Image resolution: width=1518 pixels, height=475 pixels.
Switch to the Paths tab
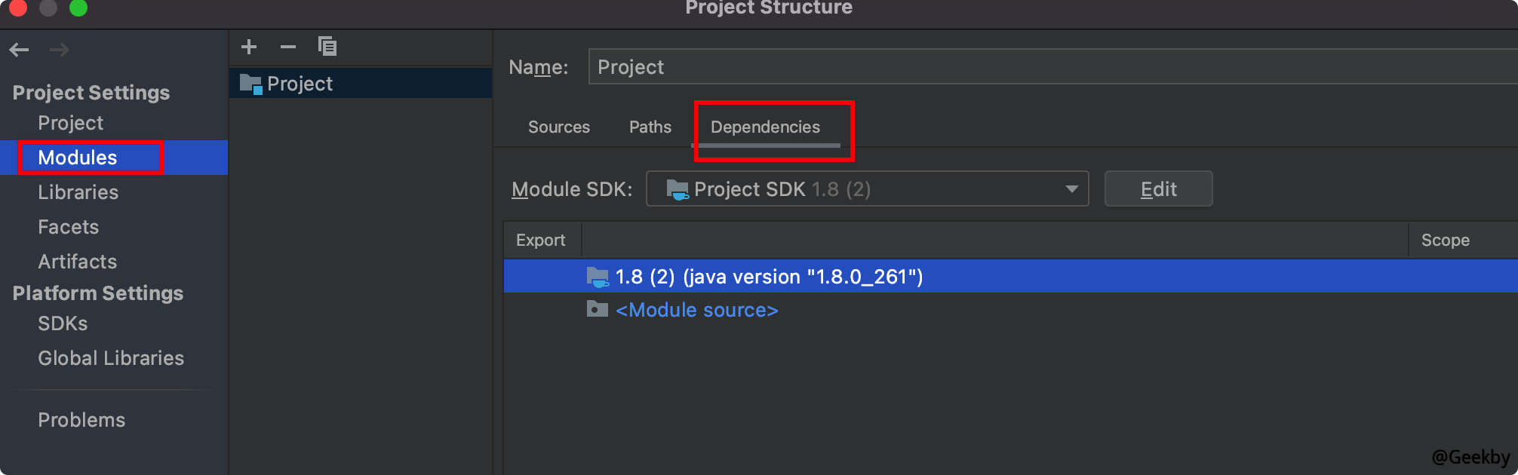[650, 127]
